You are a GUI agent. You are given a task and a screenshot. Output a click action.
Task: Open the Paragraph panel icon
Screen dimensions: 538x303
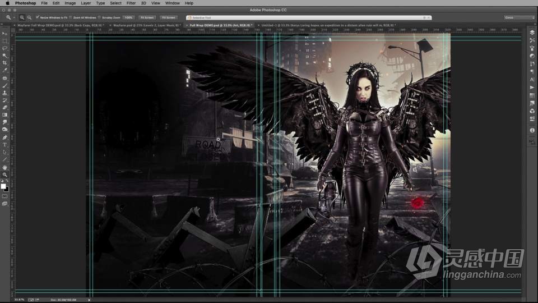pos(532,71)
